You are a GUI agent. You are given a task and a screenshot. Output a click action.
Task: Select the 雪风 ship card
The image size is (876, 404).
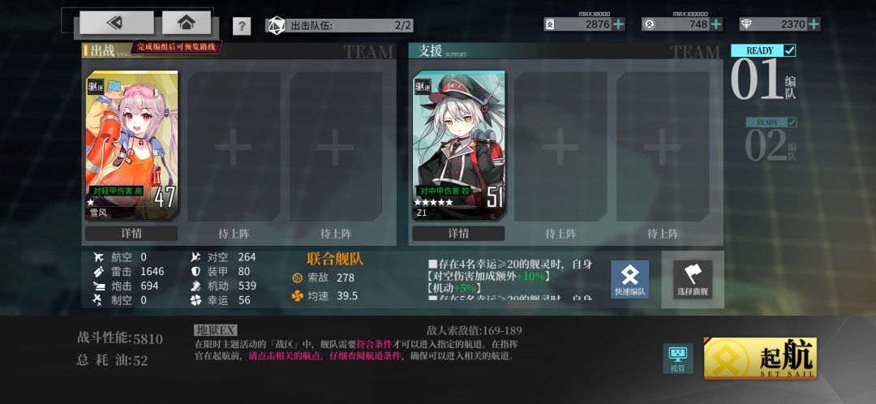coord(132,145)
